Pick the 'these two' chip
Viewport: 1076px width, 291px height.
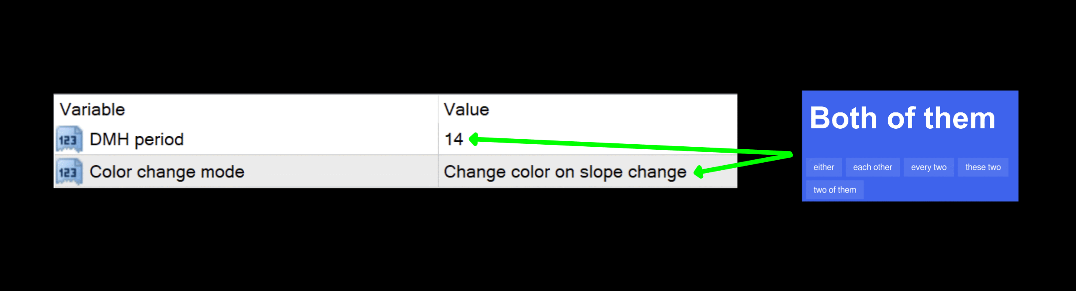click(x=983, y=167)
